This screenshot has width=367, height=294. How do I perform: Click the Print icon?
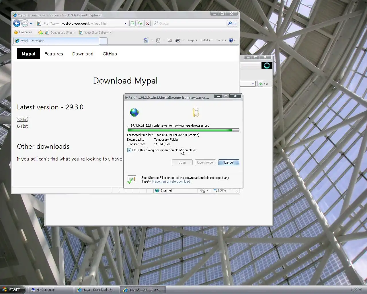point(178,40)
